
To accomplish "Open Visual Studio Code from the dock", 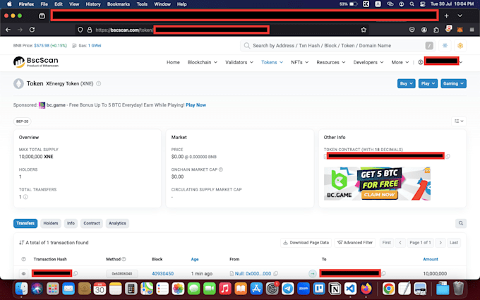I will click(350, 289).
